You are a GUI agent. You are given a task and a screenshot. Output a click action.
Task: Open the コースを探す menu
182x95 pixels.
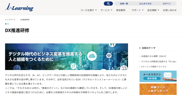[x=87, y=10]
